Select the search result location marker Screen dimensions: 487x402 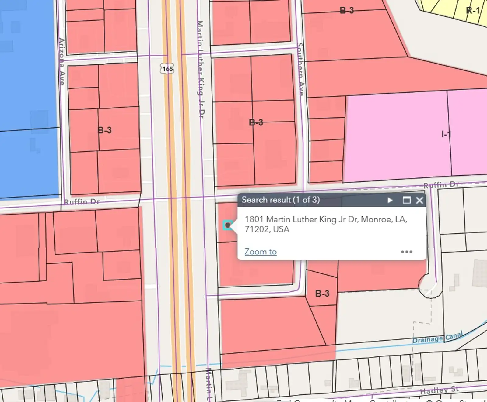tap(227, 225)
